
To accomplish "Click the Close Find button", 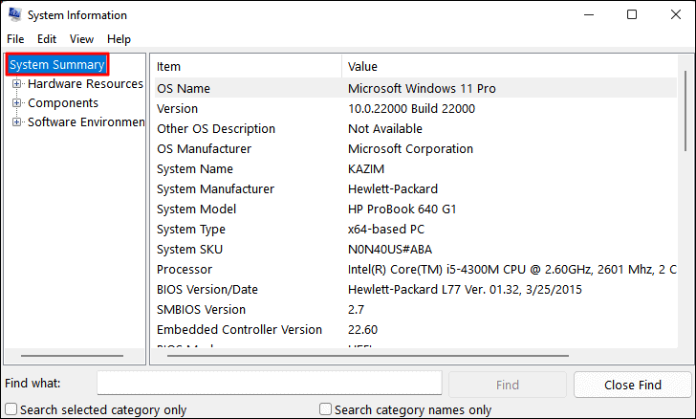I will point(632,385).
